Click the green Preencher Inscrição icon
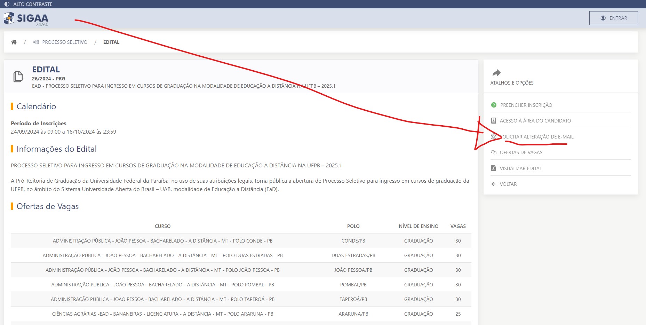646x325 pixels. 494,105
